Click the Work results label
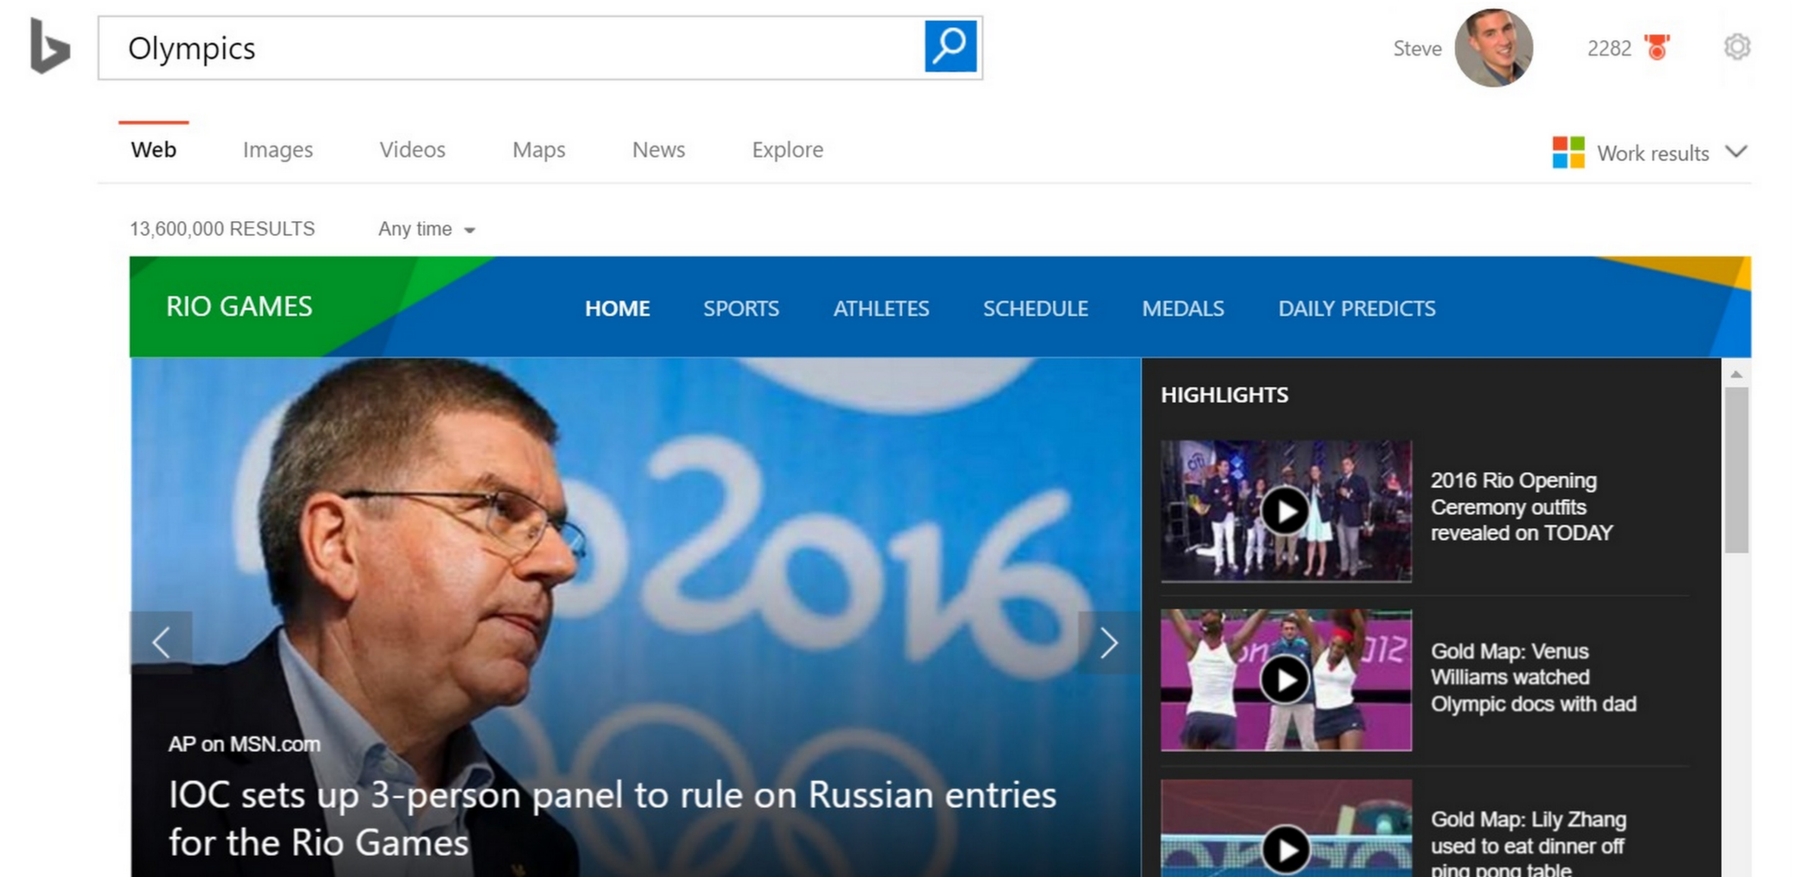 pos(1653,153)
